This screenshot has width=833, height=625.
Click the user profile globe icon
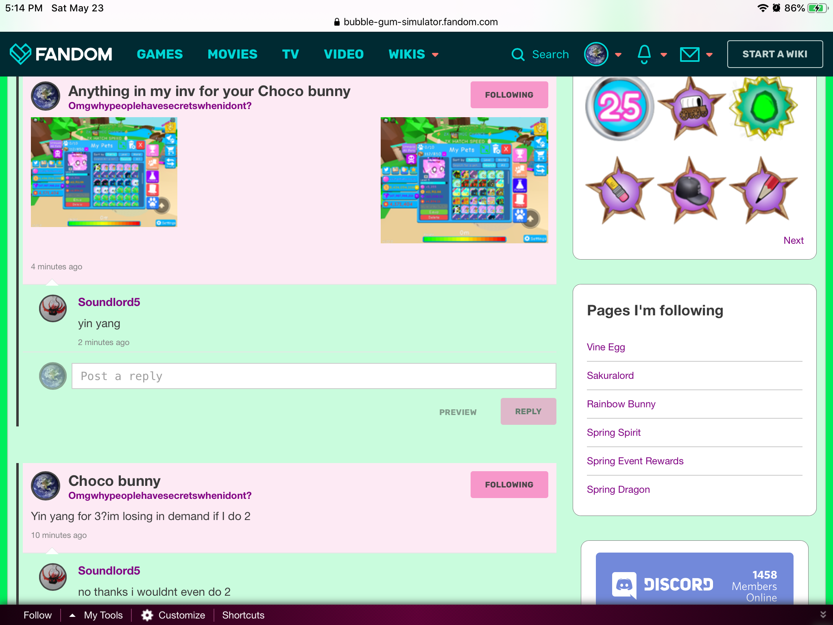596,54
